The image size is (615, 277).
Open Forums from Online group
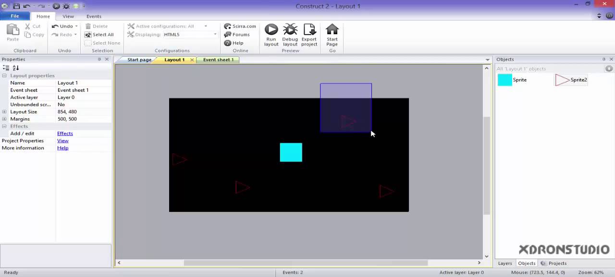[x=237, y=35]
